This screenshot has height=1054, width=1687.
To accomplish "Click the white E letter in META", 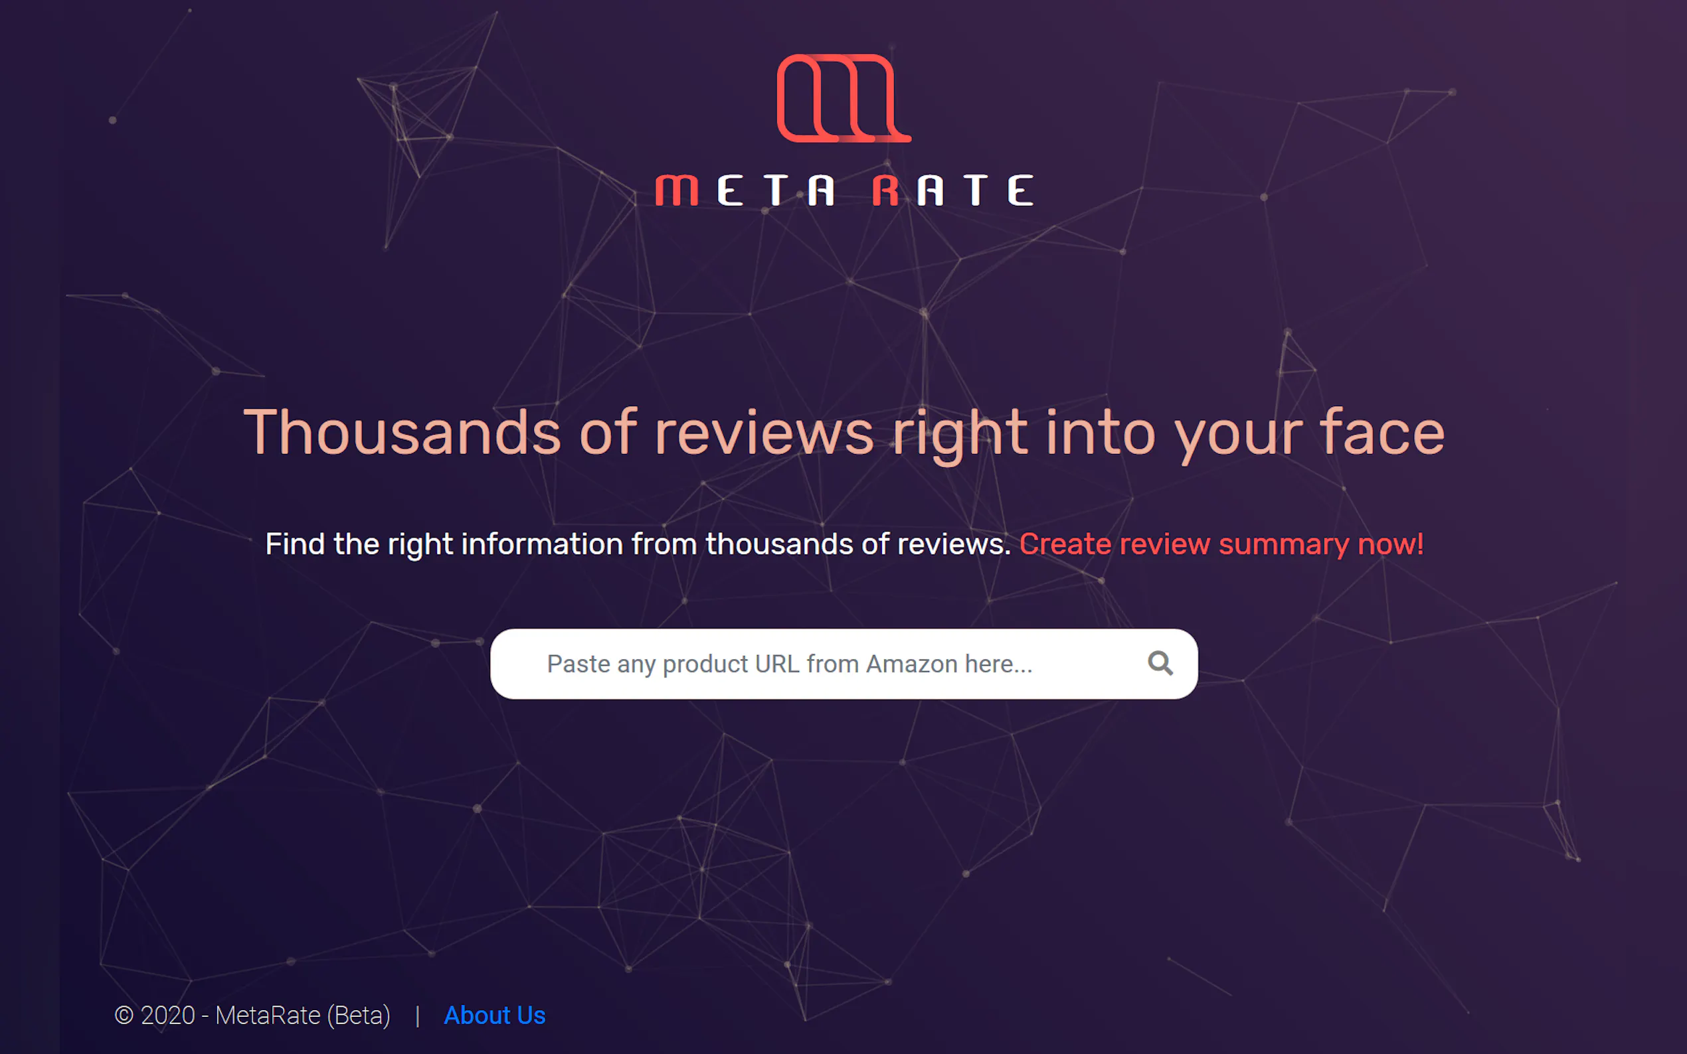I will pyautogui.click(x=730, y=190).
